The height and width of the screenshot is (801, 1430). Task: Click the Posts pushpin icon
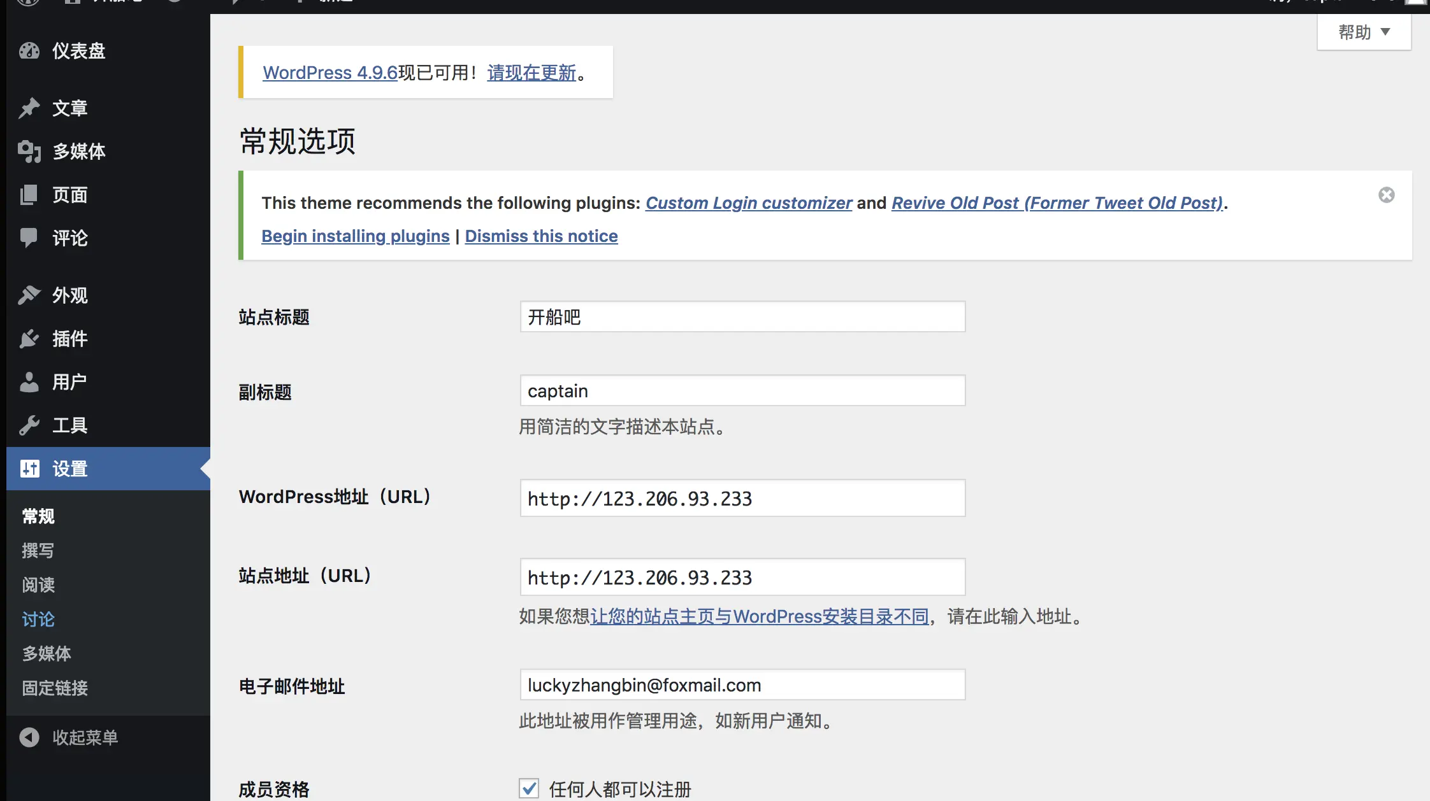click(x=29, y=108)
